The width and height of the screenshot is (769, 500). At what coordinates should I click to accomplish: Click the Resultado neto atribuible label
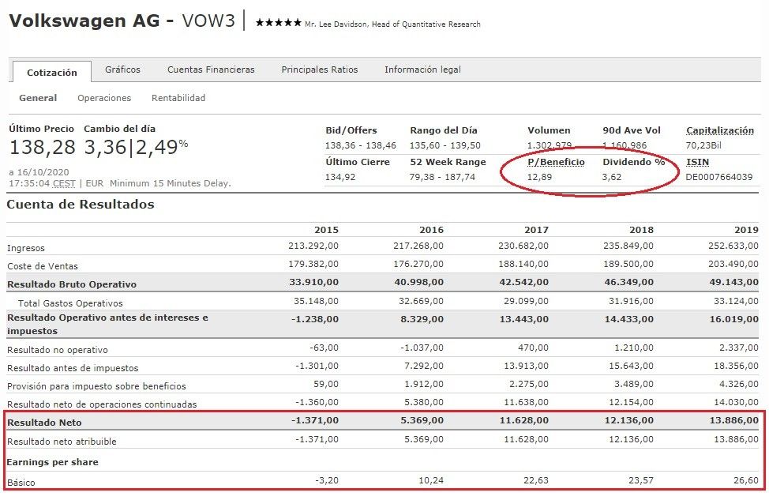point(62,442)
